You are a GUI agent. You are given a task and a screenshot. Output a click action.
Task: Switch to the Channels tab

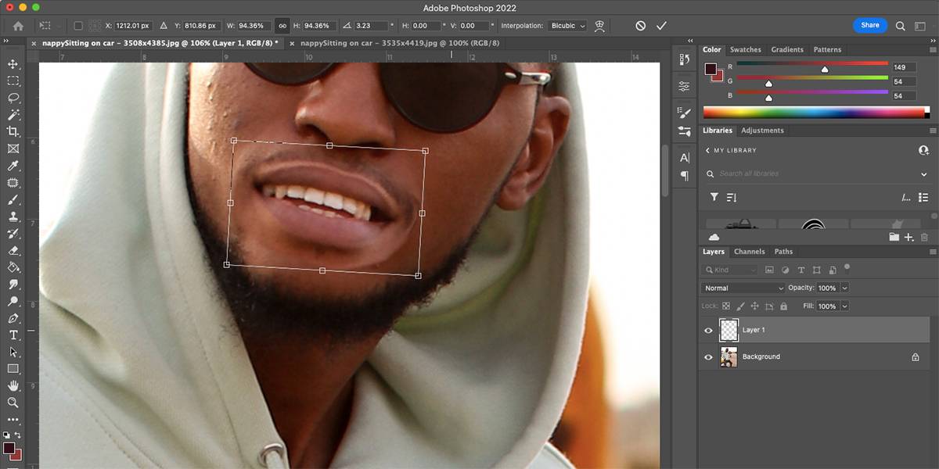click(x=749, y=252)
